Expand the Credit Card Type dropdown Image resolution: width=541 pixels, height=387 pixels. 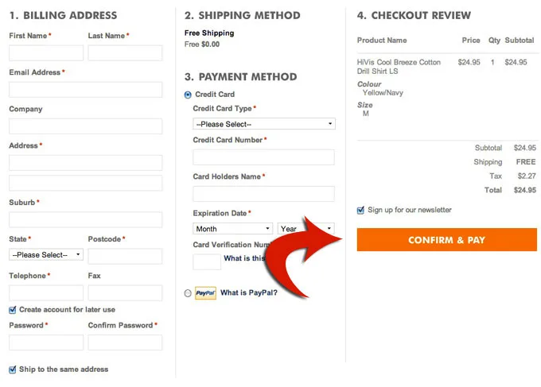point(264,124)
